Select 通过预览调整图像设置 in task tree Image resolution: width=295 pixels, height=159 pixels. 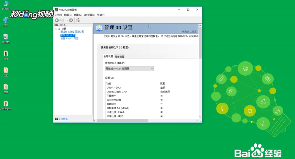tap(72, 32)
